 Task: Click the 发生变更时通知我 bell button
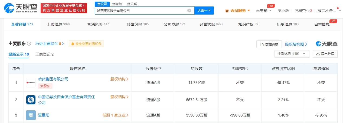(86, 44)
